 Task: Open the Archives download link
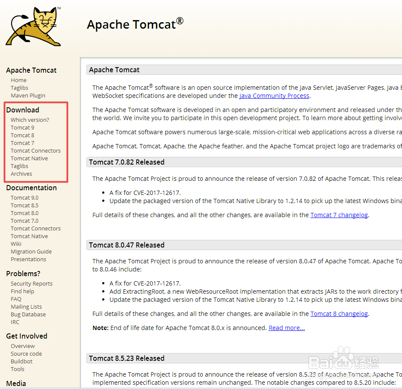click(x=21, y=174)
